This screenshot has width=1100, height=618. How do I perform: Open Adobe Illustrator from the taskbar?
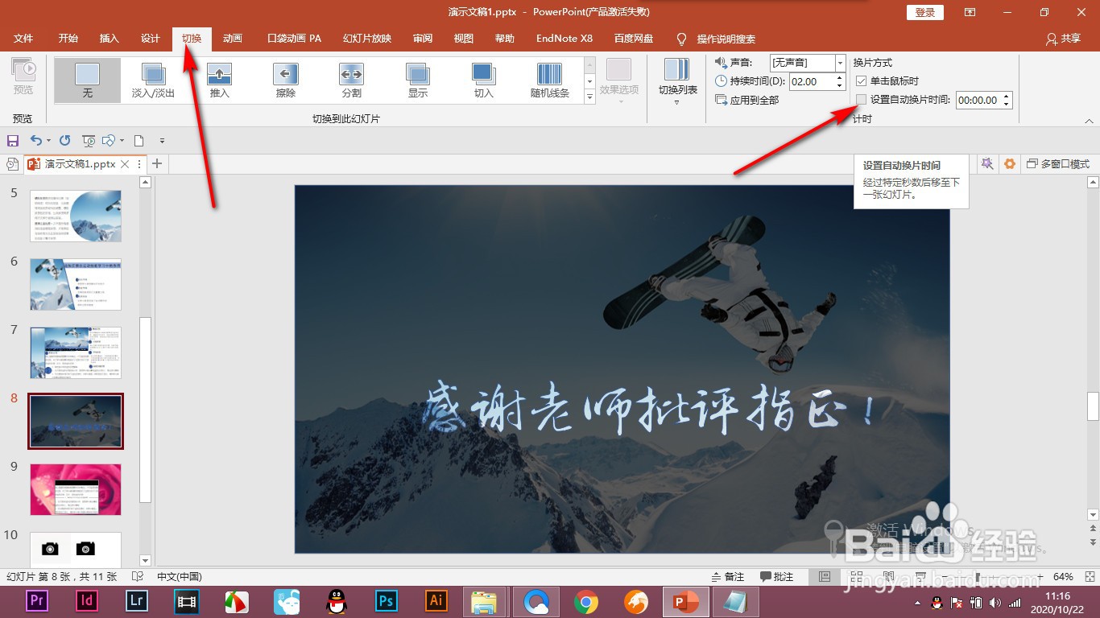point(436,601)
